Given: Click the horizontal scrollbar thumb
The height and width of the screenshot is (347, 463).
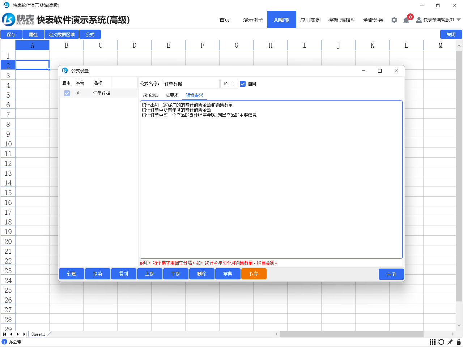Looking at the screenshot, I should pyautogui.click(x=352, y=334).
